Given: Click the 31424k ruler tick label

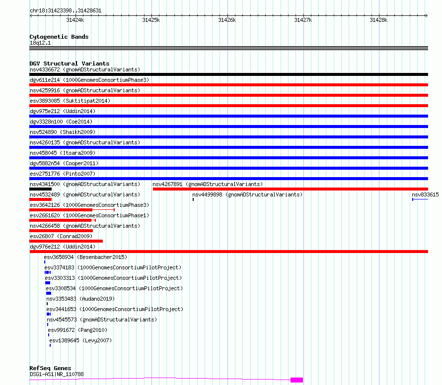Looking at the screenshot, I should (x=75, y=20).
